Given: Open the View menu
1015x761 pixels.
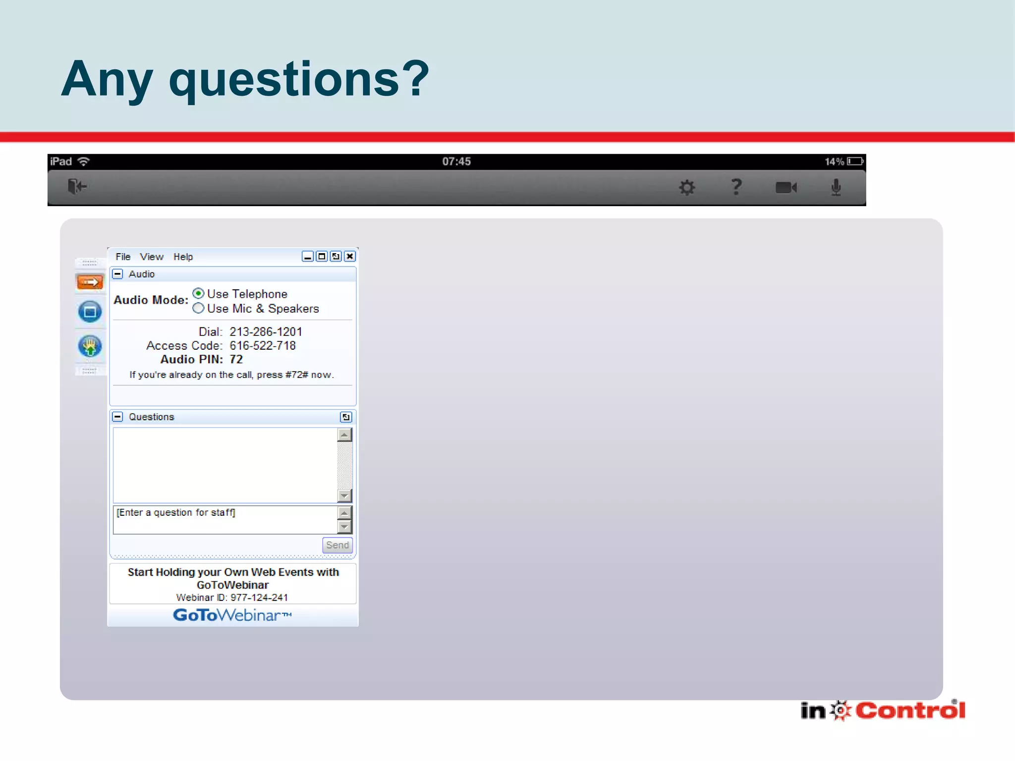Looking at the screenshot, I should click(151, 257).
